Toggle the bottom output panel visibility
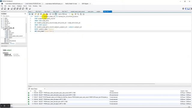The image size is (192, 108). click(188, 9)
